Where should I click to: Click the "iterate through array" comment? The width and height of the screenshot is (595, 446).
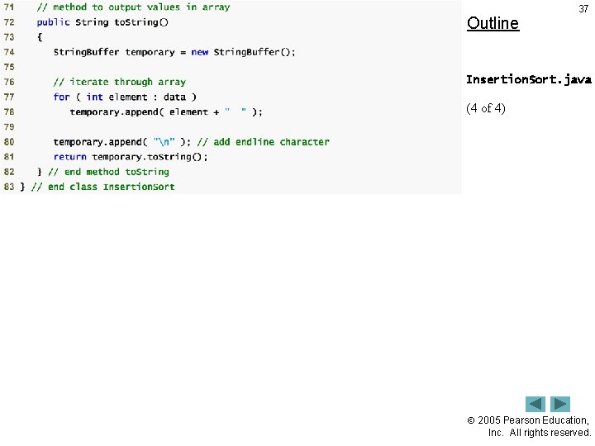[x=120, y=82]
